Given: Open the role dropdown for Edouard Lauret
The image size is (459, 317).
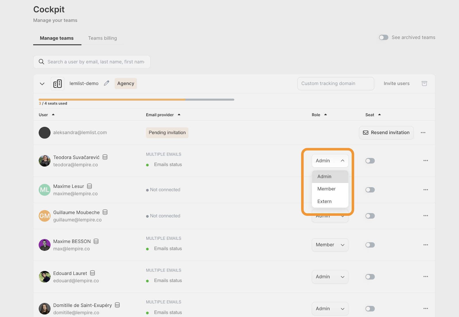Looking at the screenshot, I should point(330,277).
